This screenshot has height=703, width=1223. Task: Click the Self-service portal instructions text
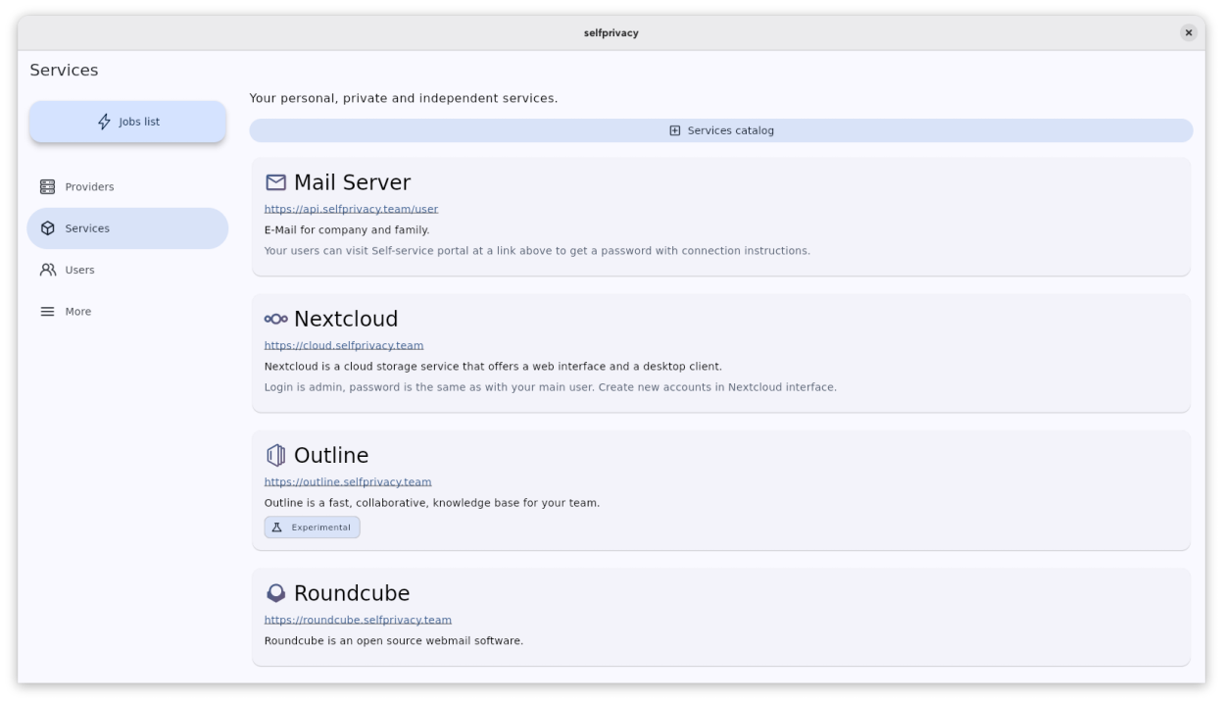(537, 251)
